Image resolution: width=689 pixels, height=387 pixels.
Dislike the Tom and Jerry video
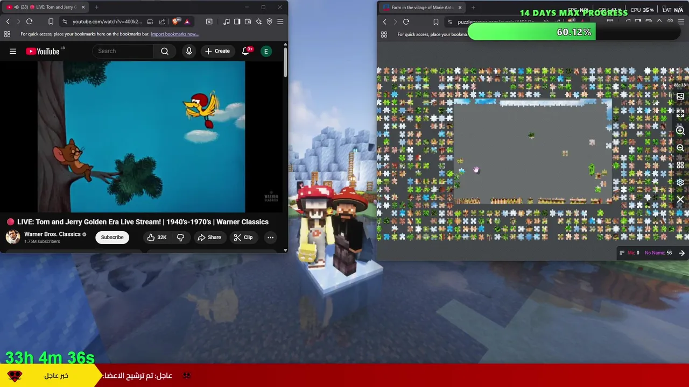181,237
